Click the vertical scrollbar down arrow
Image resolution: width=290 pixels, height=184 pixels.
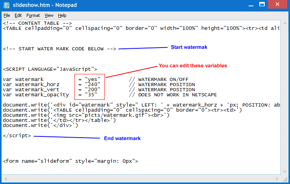tap(284, 171)
